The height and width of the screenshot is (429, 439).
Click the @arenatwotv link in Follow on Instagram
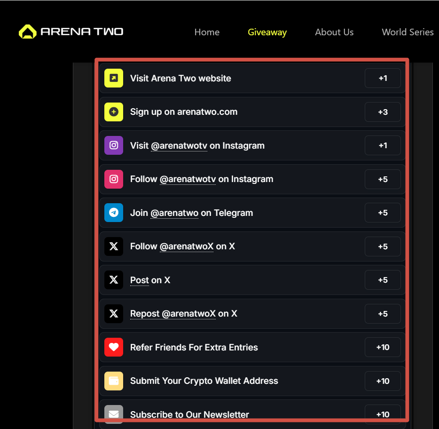(187, 179)
